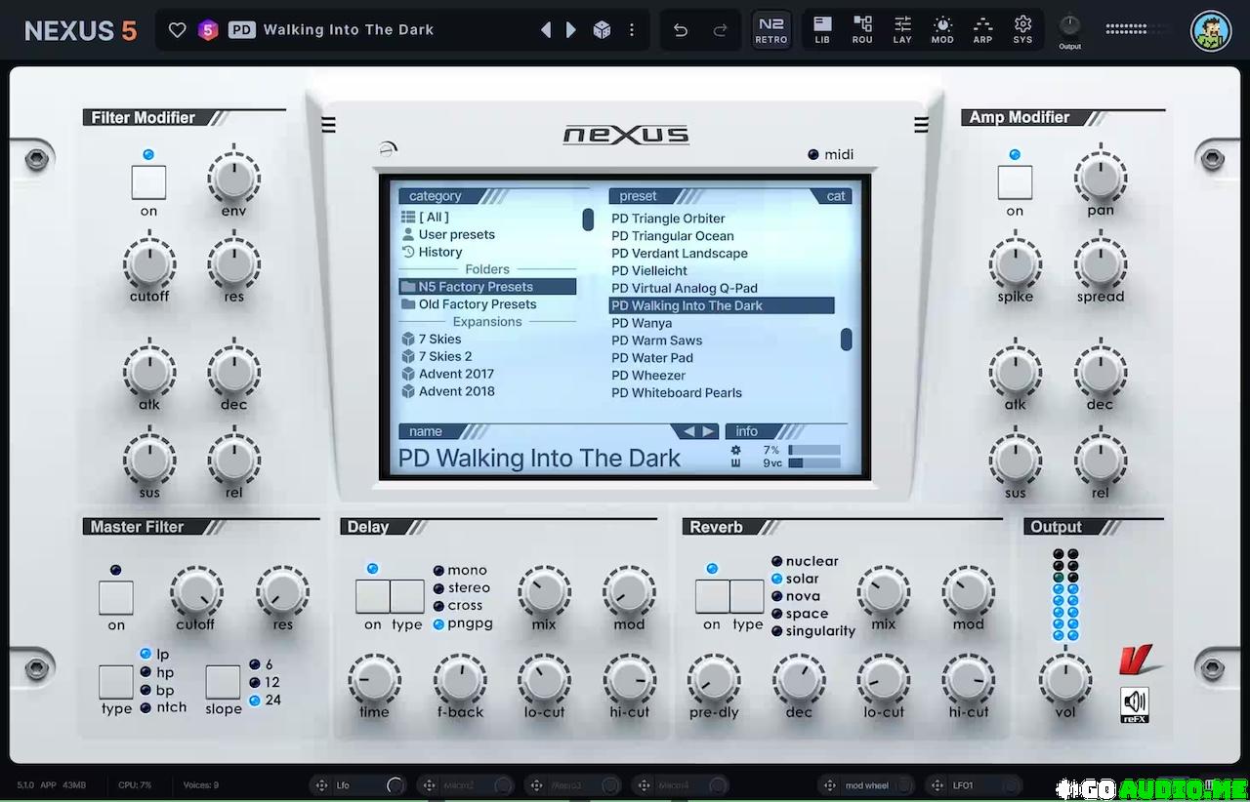
Task: Click the preset list scrollbar handle
Action: click(846, 340)
